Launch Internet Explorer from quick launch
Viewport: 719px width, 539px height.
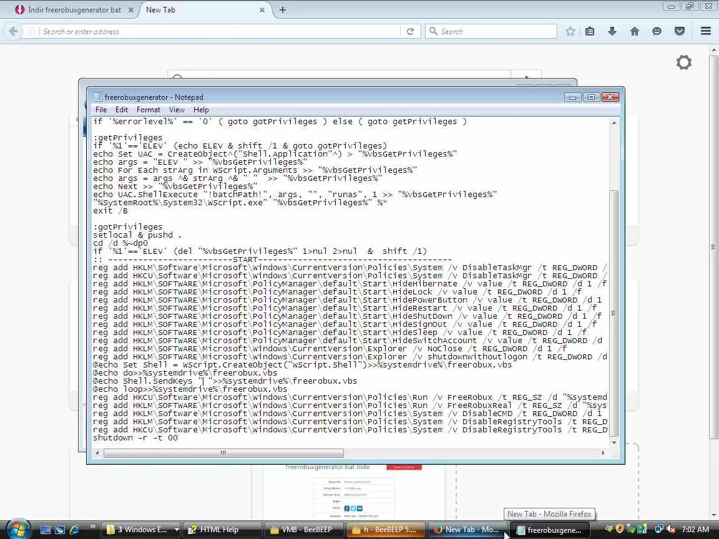(x=75, y=530)
